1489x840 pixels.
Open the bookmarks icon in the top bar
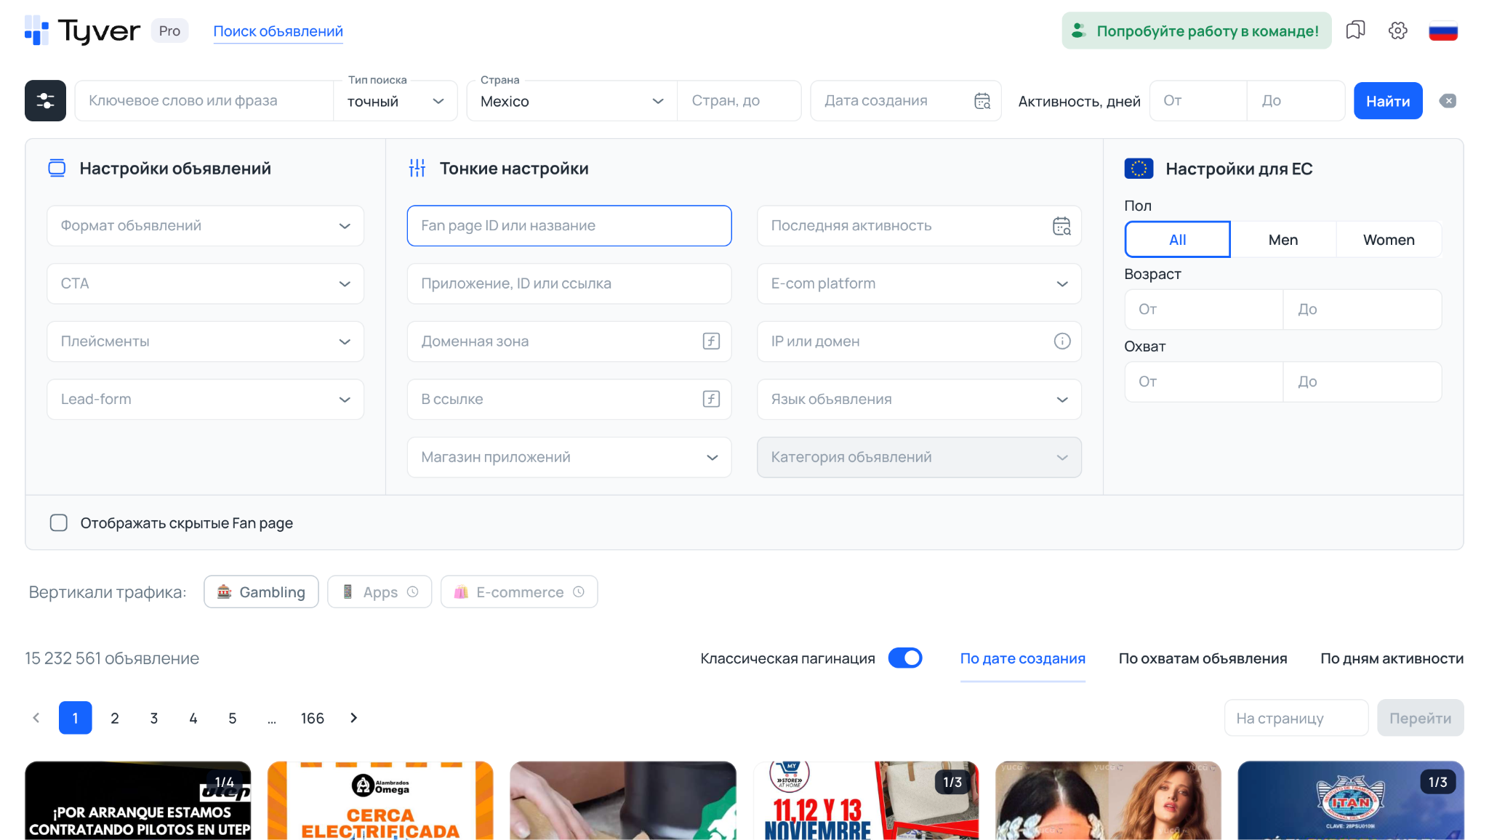(1354, 31)
